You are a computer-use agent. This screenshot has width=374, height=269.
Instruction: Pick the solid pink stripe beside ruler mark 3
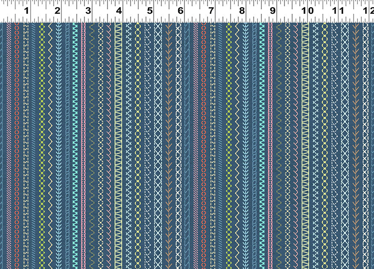click(83, 128)
